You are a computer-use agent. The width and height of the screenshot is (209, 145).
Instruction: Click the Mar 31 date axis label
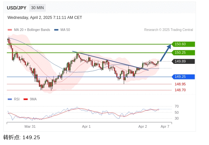coord(30,126)
